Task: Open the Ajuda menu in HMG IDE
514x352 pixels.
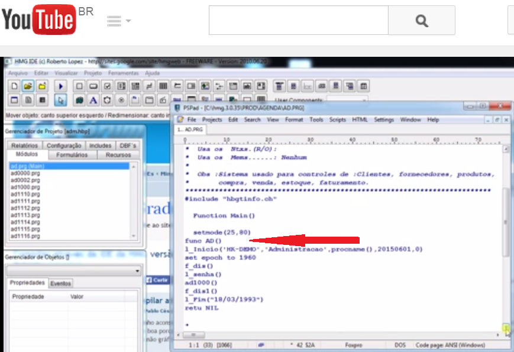Action: [153, 73]
